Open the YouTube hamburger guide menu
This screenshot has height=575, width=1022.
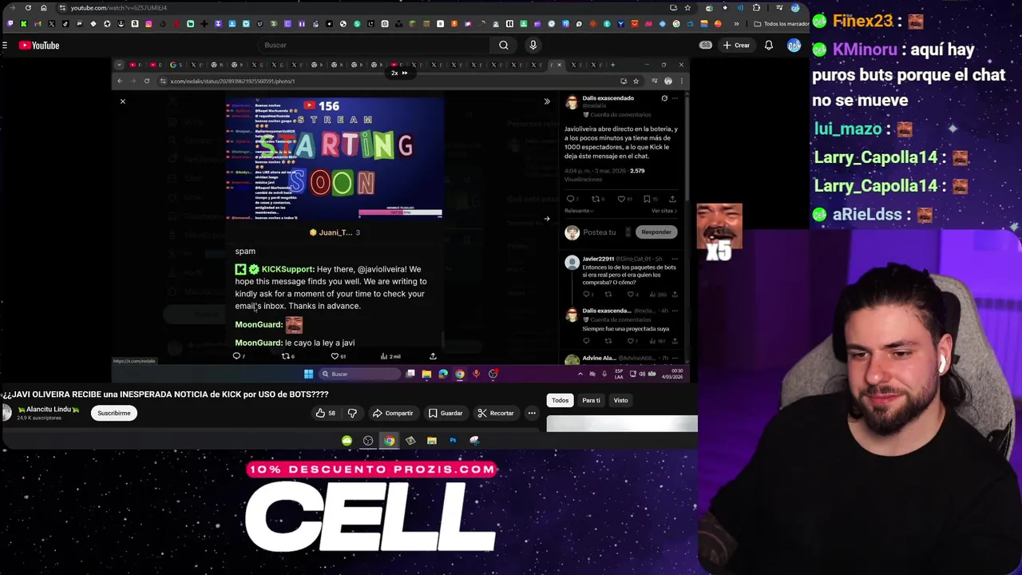(5, 46)
